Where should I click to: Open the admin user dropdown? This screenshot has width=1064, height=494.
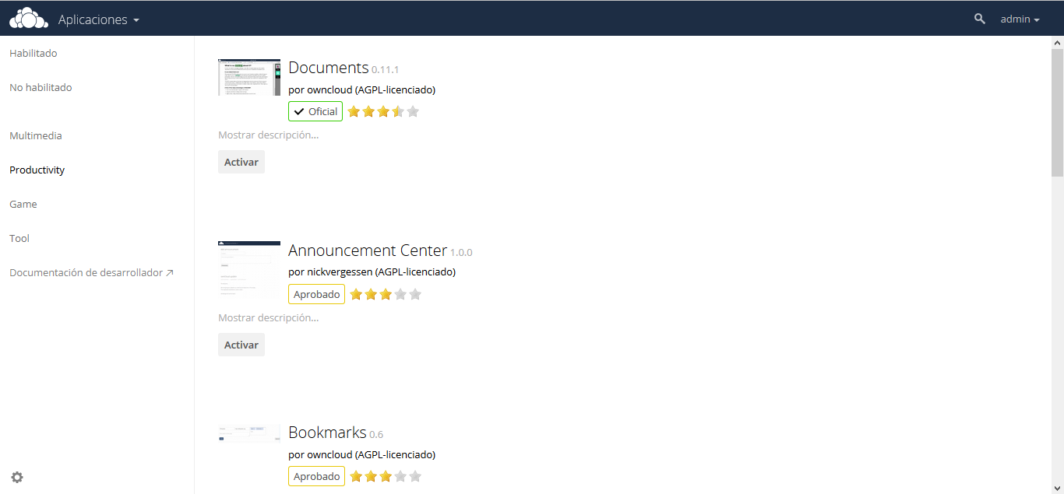pyautogui.click(x=1020, y=19)
